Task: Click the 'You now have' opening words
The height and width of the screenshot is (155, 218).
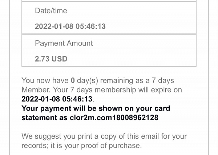Action: tap(45, 80)
